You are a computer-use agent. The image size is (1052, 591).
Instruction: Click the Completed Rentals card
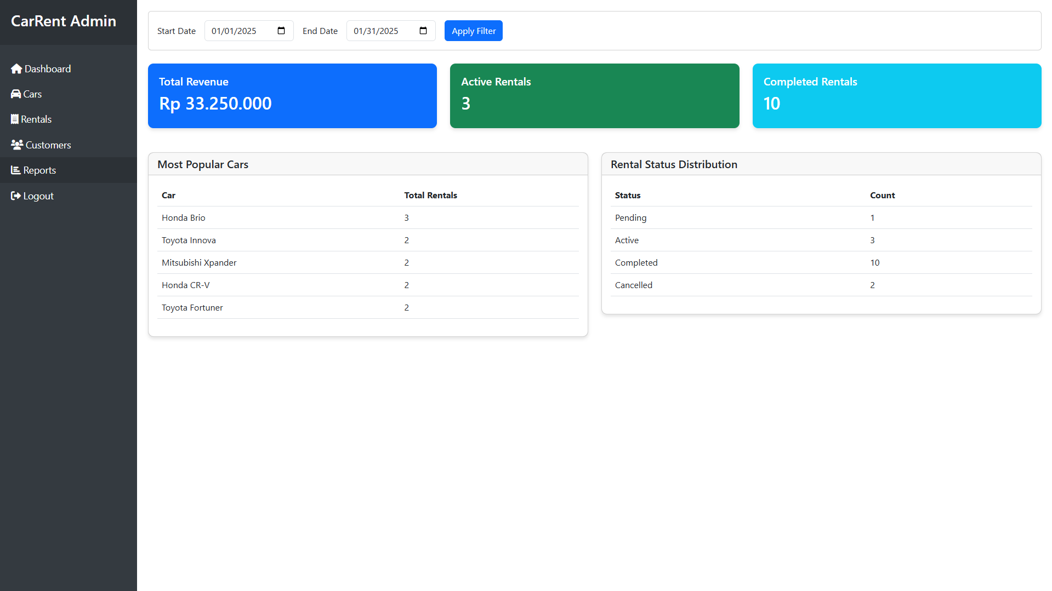(x=897, y=96)
